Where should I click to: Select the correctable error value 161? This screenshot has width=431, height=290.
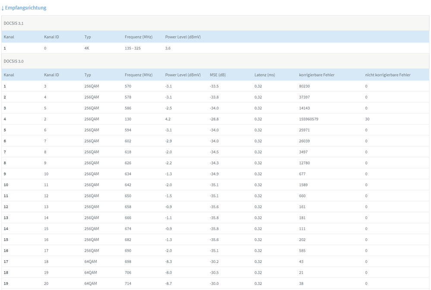[302, 207]
